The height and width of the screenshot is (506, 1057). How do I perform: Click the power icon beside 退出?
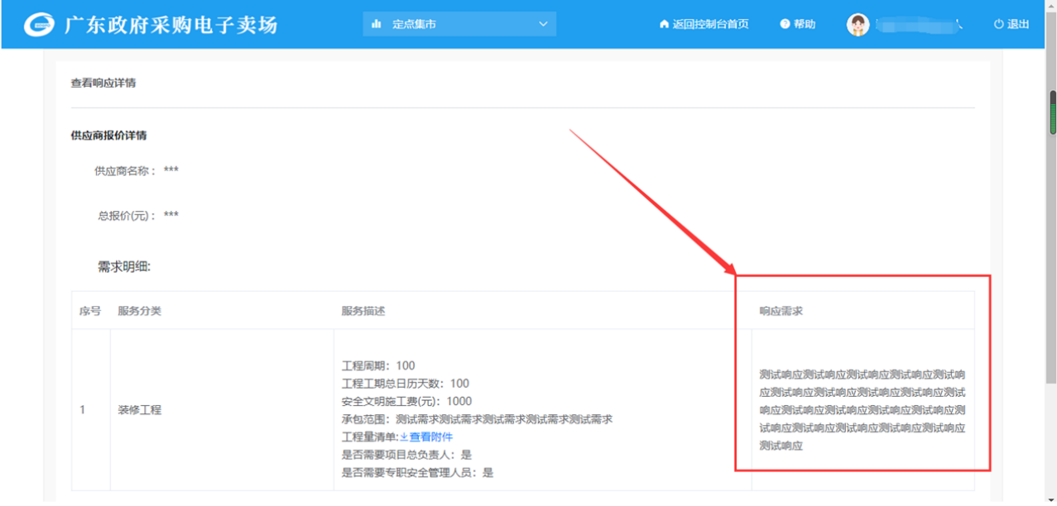pos(998,25)
